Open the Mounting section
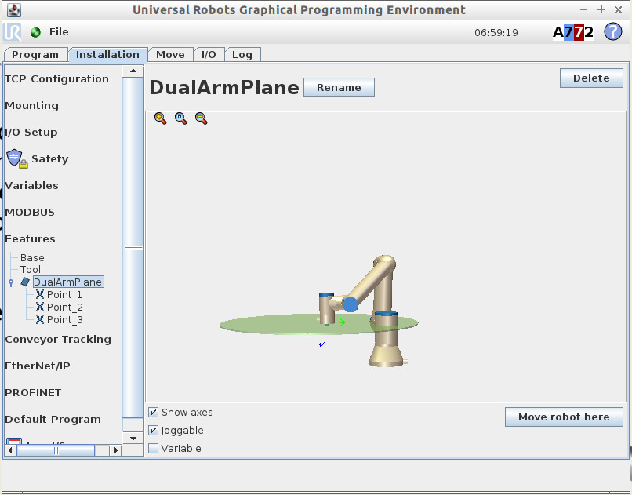The height and width of the screenshot is (495, 632). click(32, 106)
